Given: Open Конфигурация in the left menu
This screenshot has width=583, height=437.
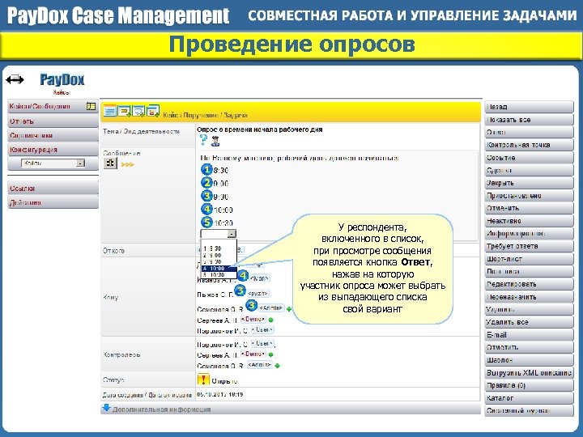Looking at the screenshot, I should point(53,150).
